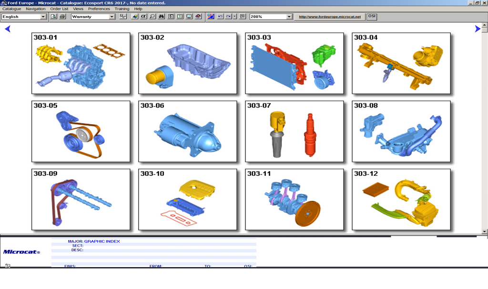Click the text panel icon with T

180,17
